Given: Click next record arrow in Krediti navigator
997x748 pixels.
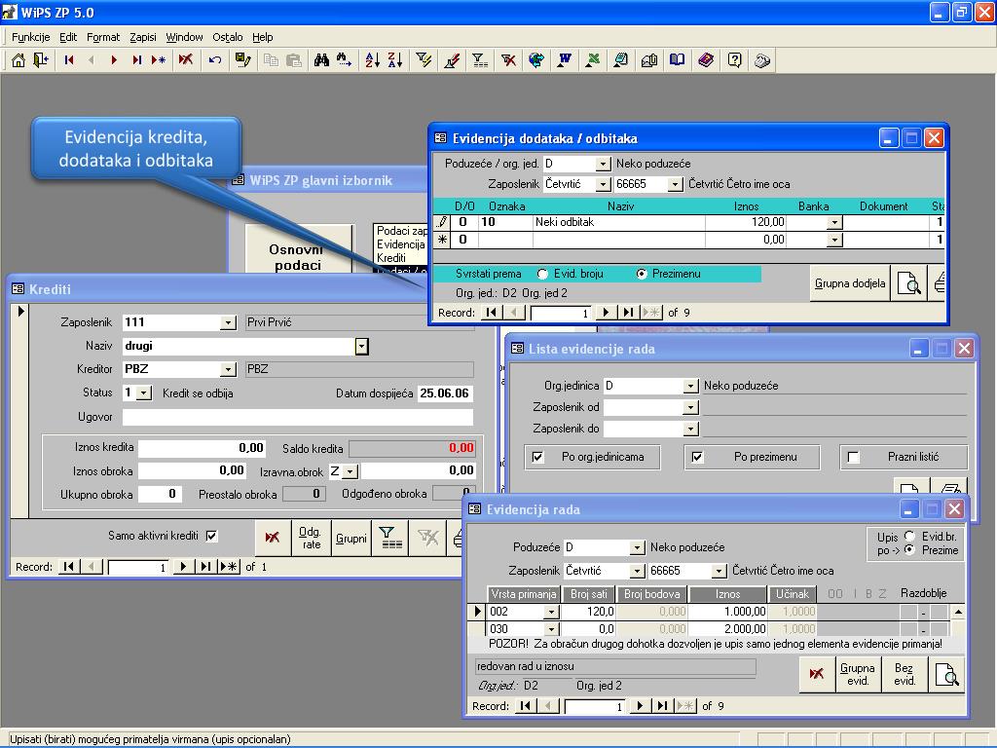Looking at the screenshot, I should coord(183,567).
